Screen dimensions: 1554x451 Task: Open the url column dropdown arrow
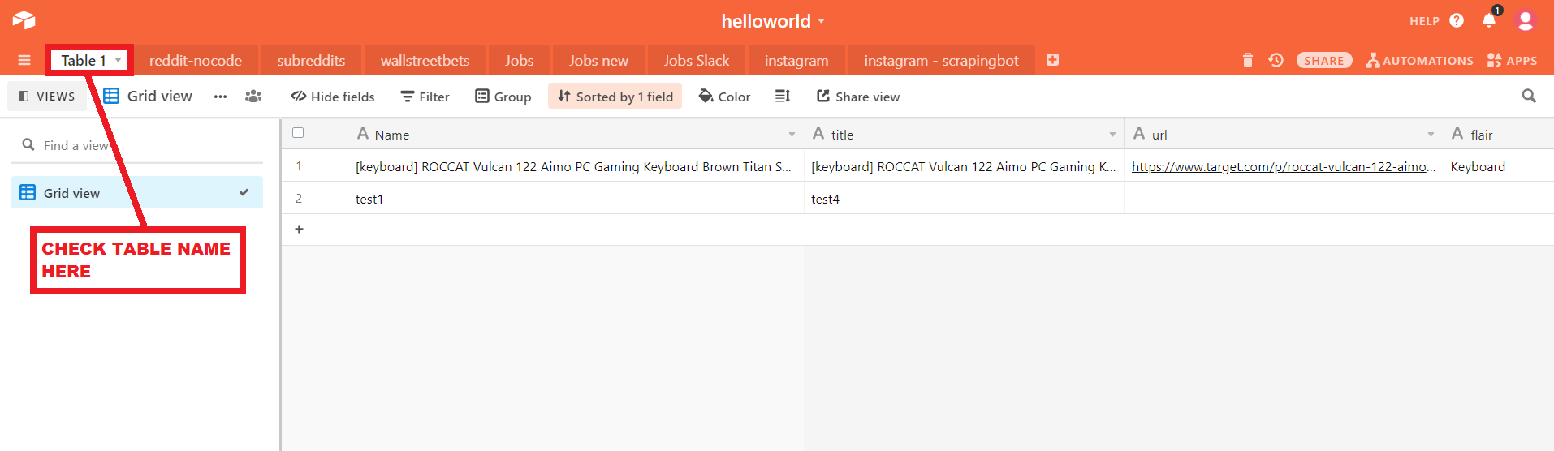point(1431,135)
